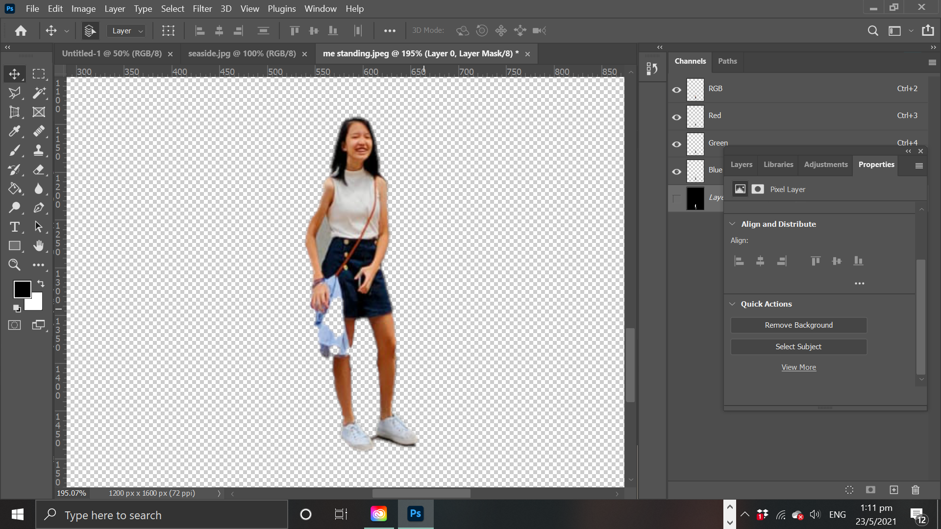Viewport: 941px width, 529px height.
Task: Choose the Blur tool
Action: click(39, 189)
